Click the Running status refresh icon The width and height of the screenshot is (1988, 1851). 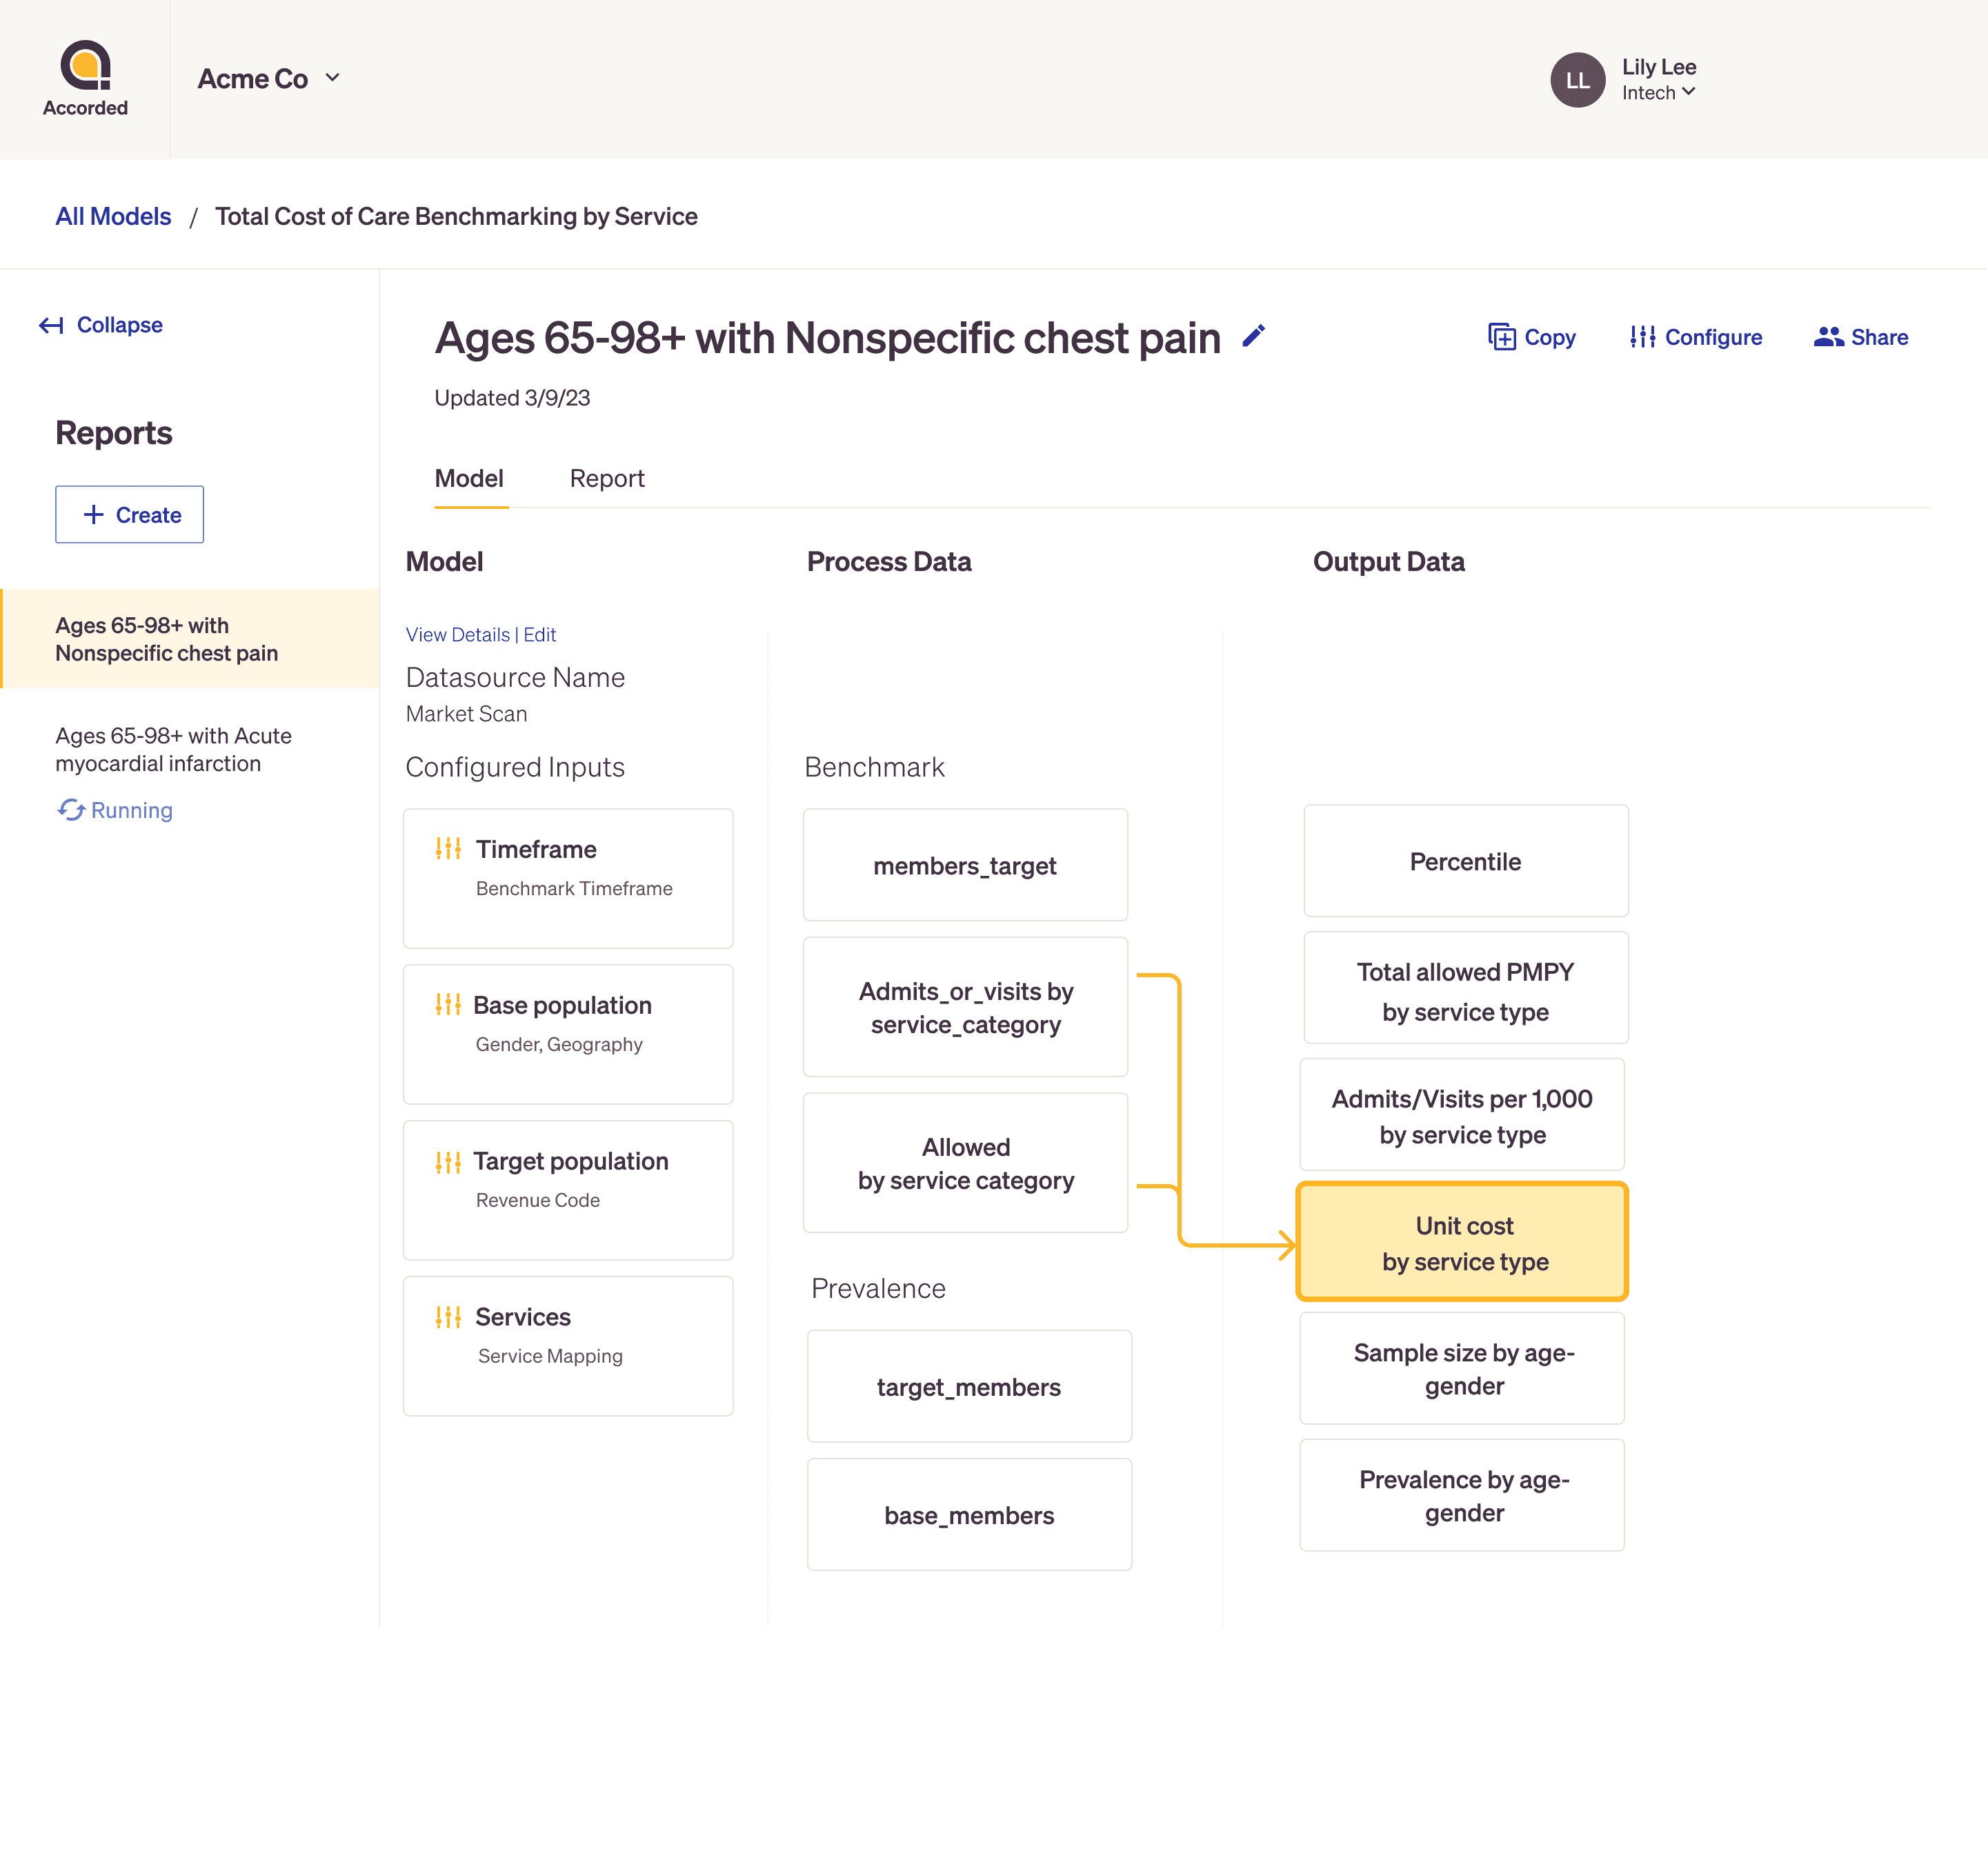coord(70,810)
